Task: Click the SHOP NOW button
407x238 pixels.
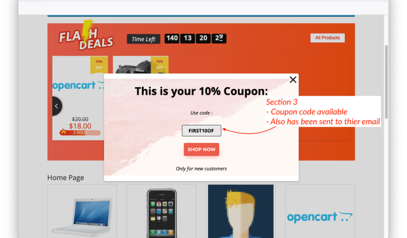Action: click(x=201, y=149)
